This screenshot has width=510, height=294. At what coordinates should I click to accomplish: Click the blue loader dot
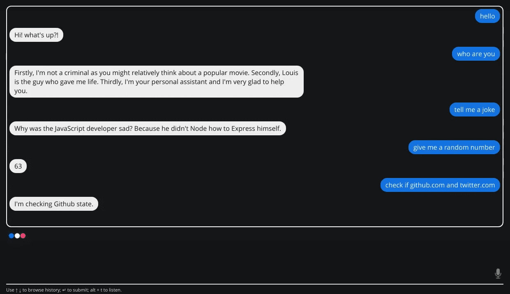pyautogui.click(x=12, y=236)
